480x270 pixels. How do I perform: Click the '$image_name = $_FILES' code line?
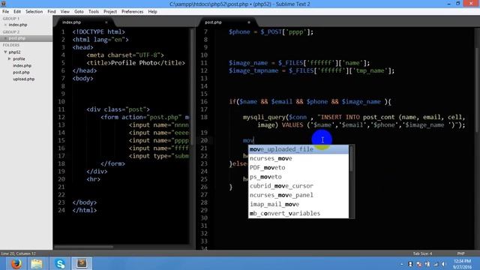pyautogui.click(x=299, y=63)
